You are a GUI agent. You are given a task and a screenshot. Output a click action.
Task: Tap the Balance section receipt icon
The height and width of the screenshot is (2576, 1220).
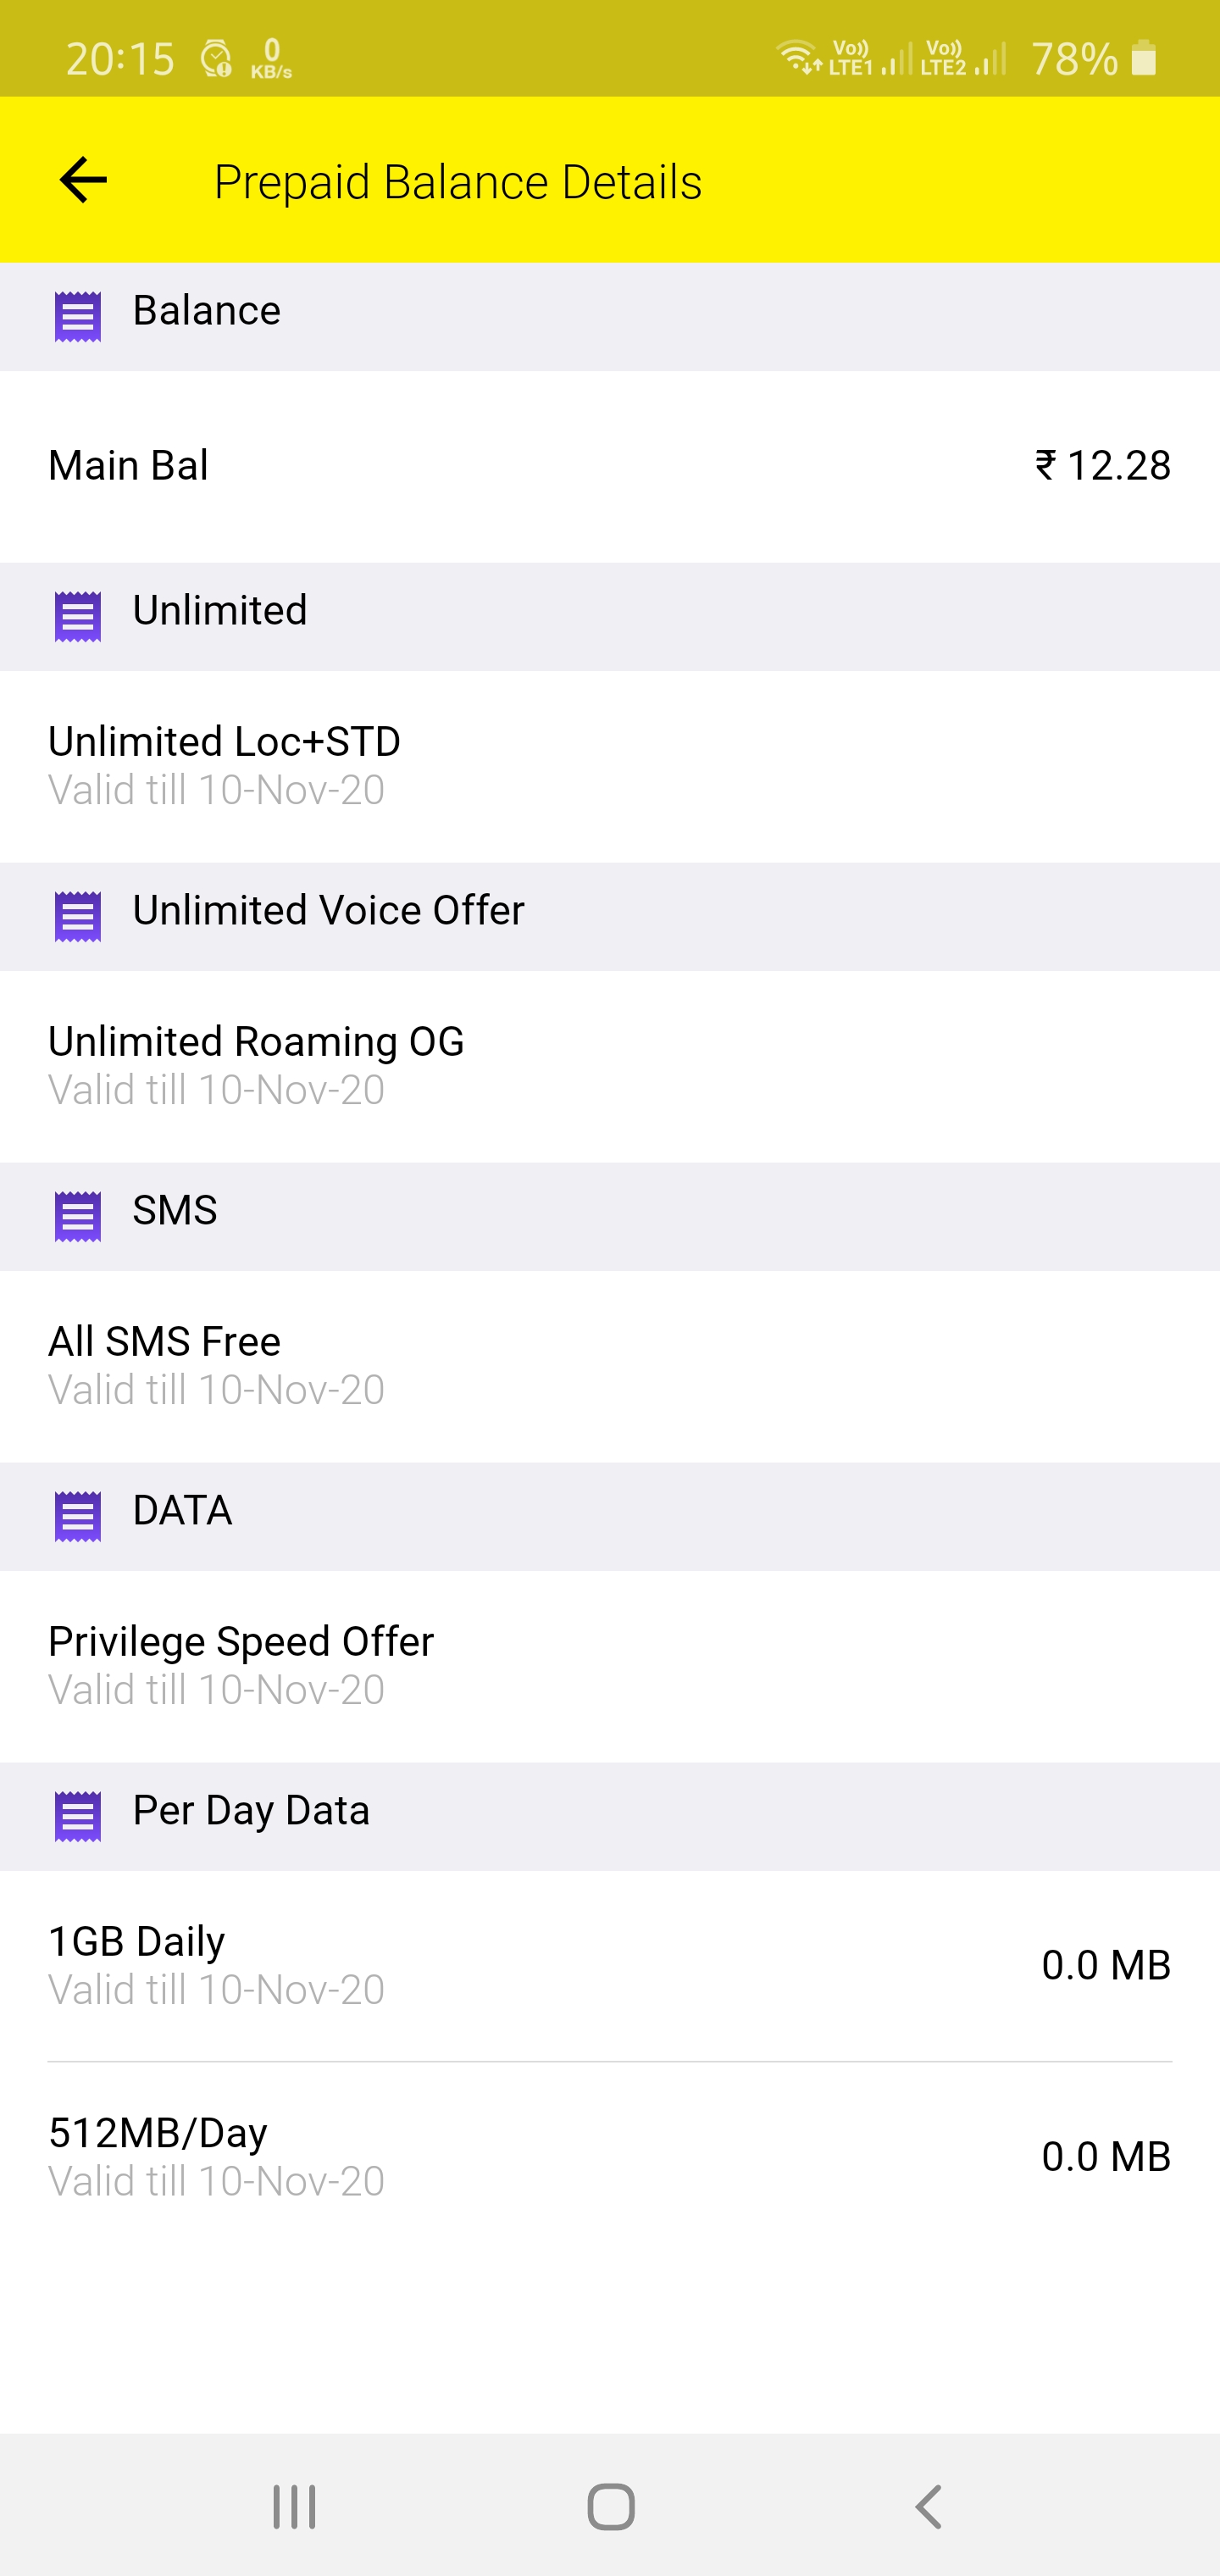(78, 316)
